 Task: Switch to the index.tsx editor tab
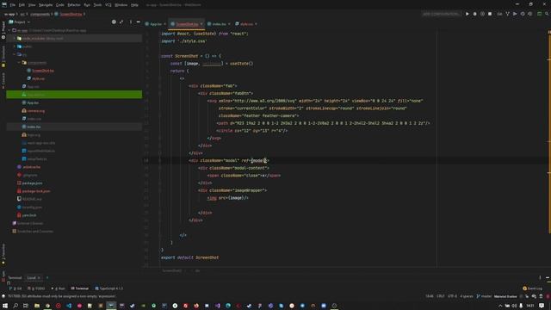tap(219, 24)
